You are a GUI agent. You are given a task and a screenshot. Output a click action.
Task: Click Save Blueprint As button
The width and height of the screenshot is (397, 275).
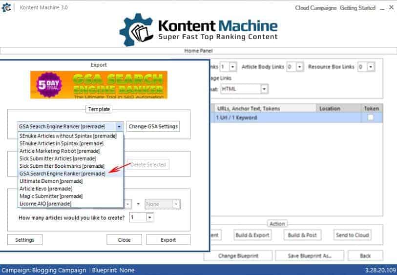click(x=310, y=256)
